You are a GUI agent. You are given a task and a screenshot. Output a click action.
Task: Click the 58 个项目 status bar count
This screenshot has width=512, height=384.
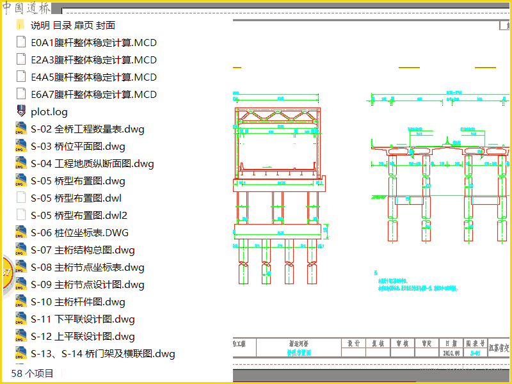[x=32, y=373]
